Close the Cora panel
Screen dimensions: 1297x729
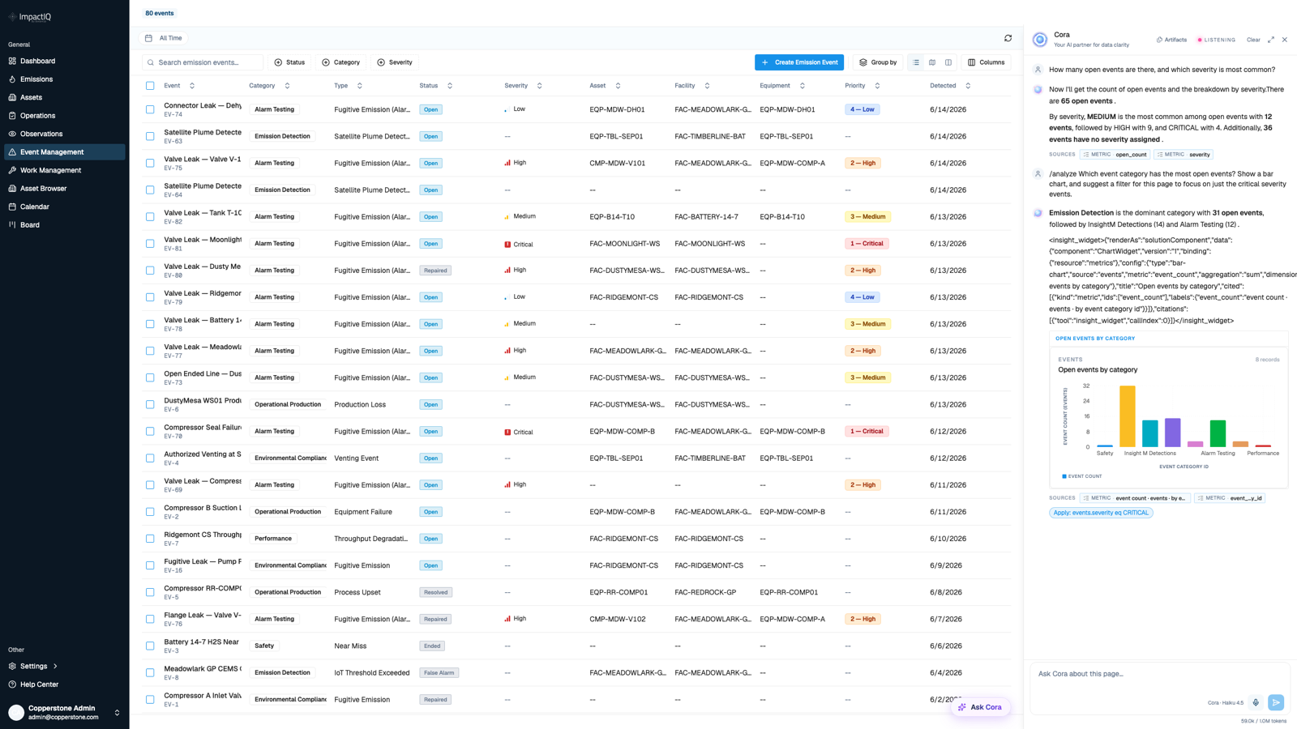click(x=1285, y=40)
